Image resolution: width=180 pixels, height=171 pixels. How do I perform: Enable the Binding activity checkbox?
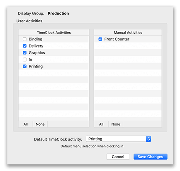(24, 39)
